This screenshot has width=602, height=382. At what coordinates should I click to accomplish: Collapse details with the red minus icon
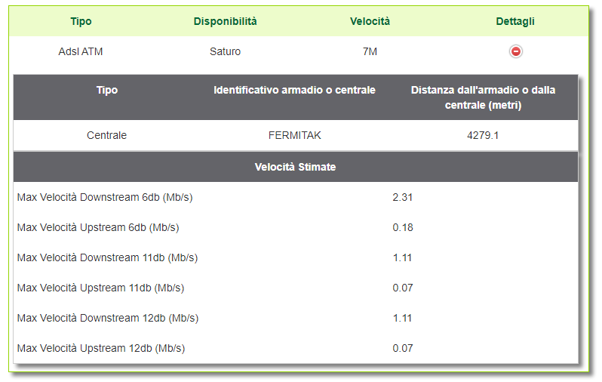tap(515, 51)
